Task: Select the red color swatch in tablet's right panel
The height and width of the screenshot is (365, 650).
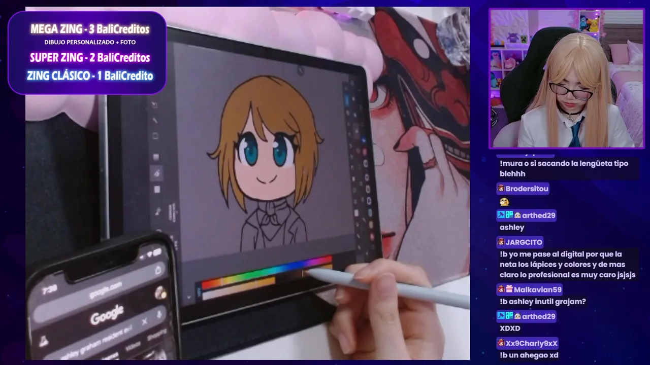Action: [372, 237]
